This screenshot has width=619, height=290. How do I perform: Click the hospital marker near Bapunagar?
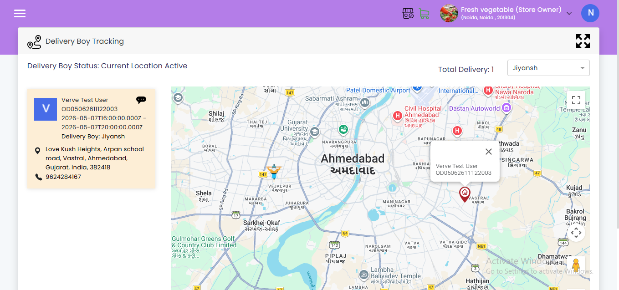tap(457, 131)
